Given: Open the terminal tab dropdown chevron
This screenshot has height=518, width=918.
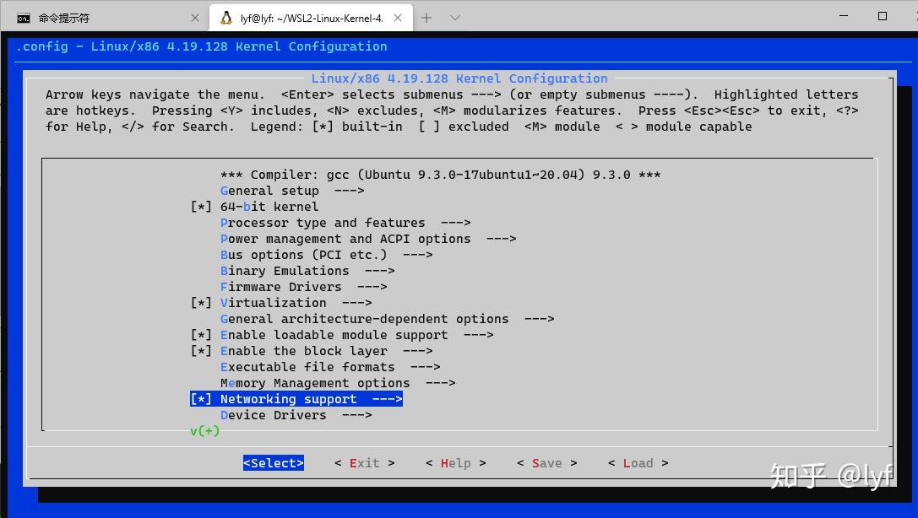Looking at the screenshot, I should [454, 17].
